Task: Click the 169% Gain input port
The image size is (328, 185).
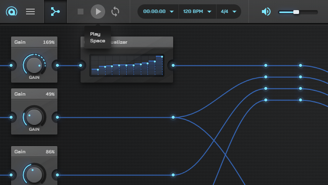Action: click(x=11, y=65)
